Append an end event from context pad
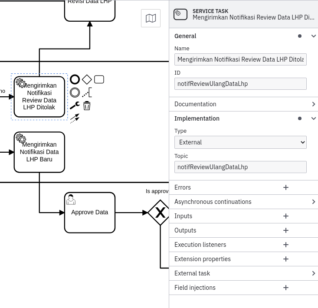This screenshot has height=308, width=318. coord(75,79)
